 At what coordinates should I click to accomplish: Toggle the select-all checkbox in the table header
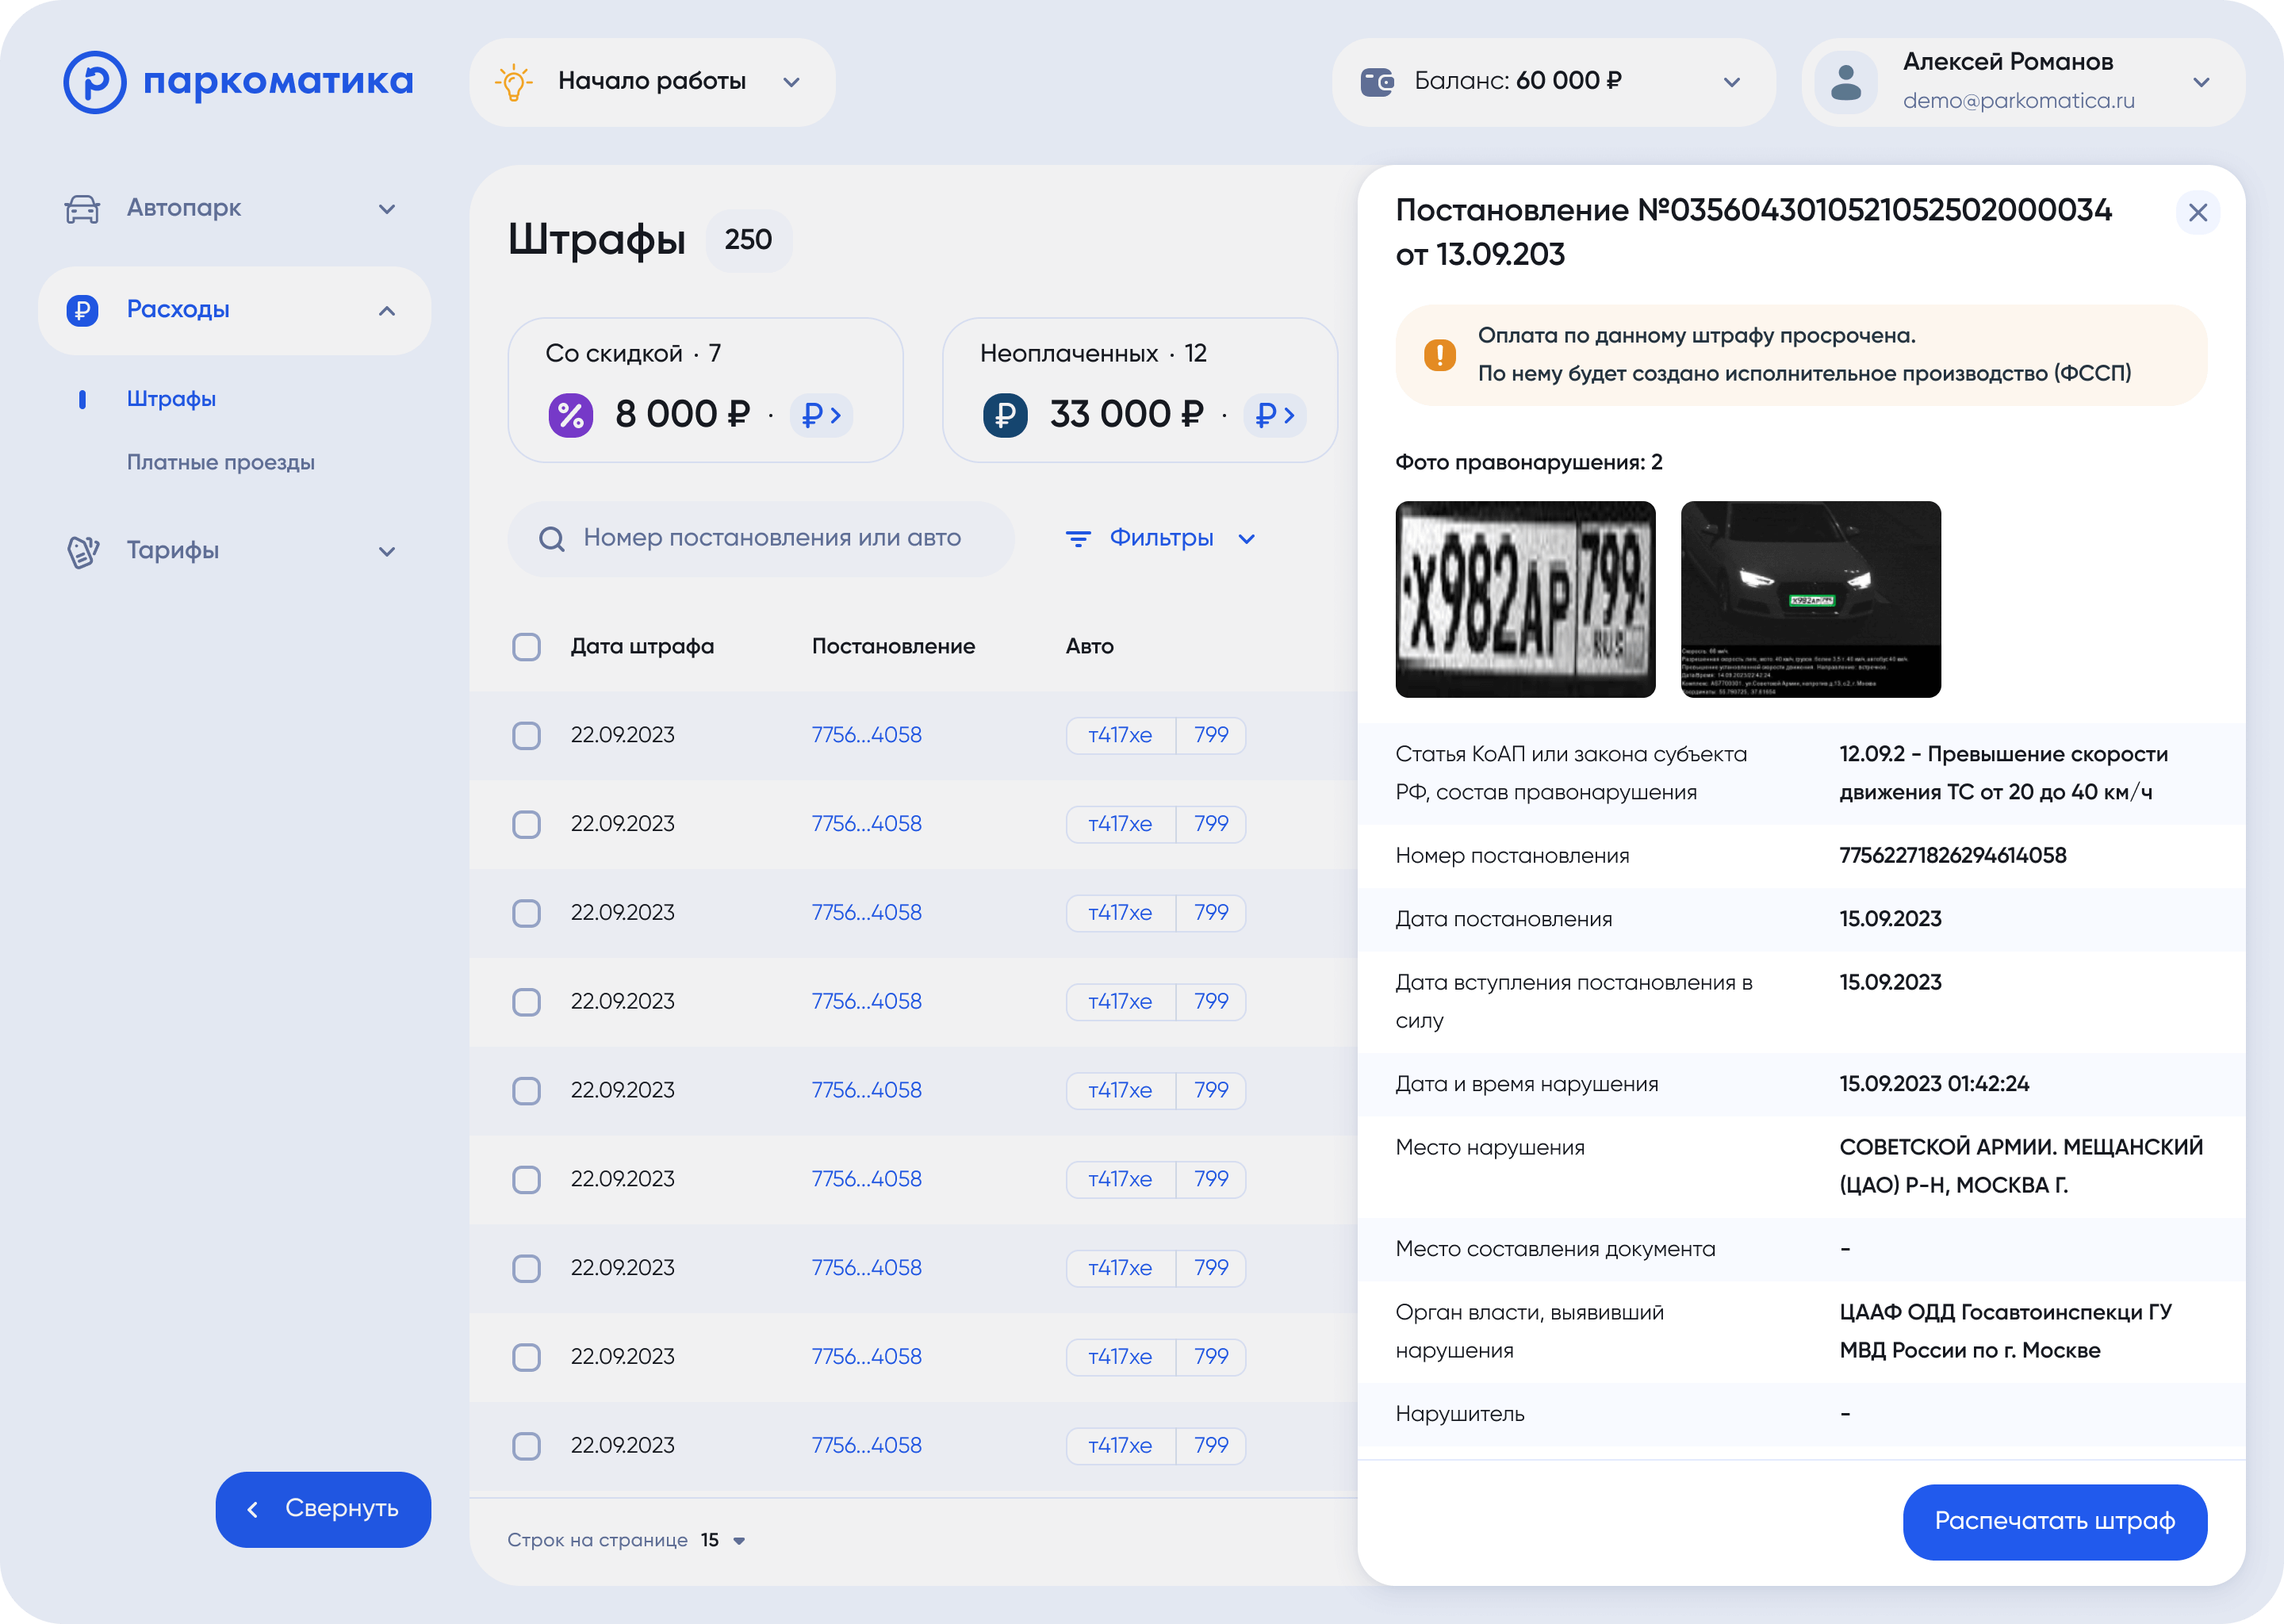[x=526, y=647]
